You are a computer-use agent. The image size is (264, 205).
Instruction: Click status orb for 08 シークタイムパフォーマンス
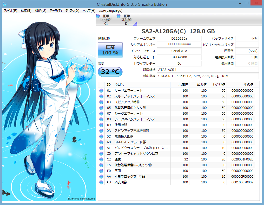(x=101, y=119)
